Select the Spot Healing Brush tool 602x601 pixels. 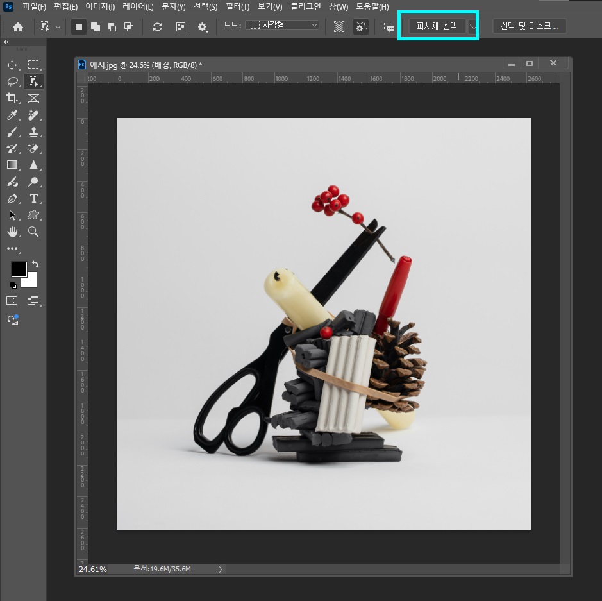point(33,115)
